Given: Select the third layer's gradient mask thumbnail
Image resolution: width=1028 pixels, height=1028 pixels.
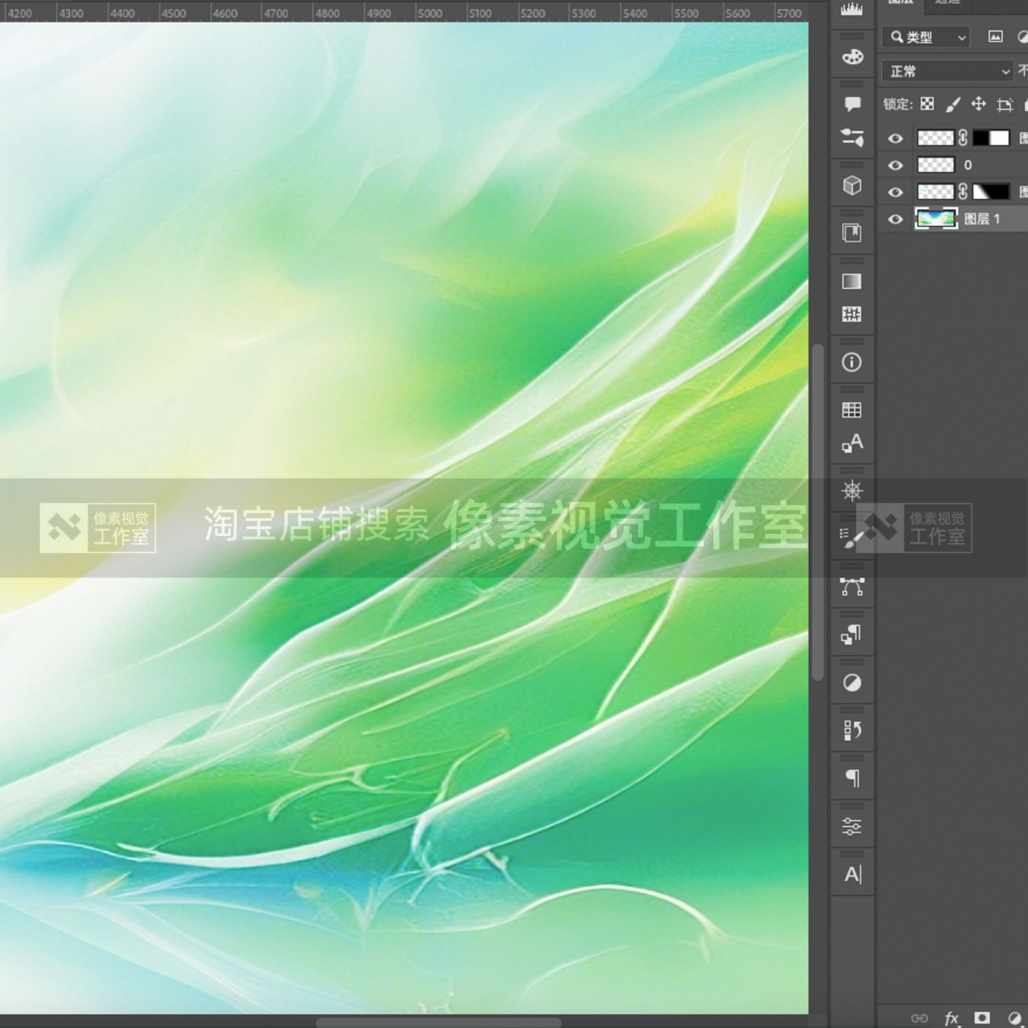Looking at the screenshot, I should (x=991, y=192).
